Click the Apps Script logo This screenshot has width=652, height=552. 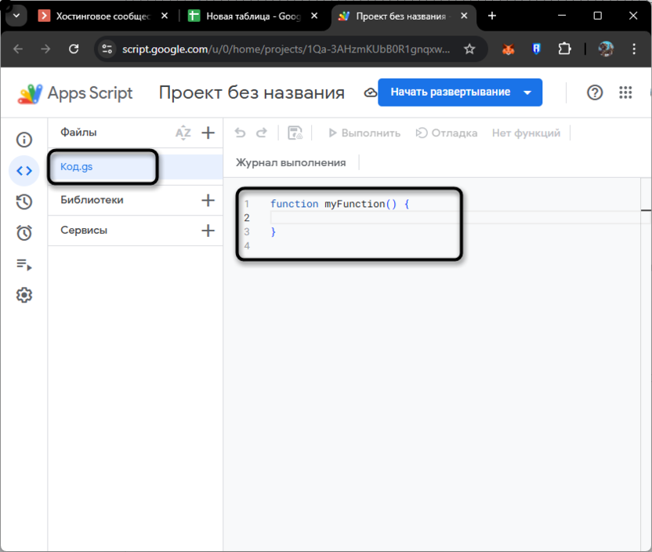(x=29, y=93)
